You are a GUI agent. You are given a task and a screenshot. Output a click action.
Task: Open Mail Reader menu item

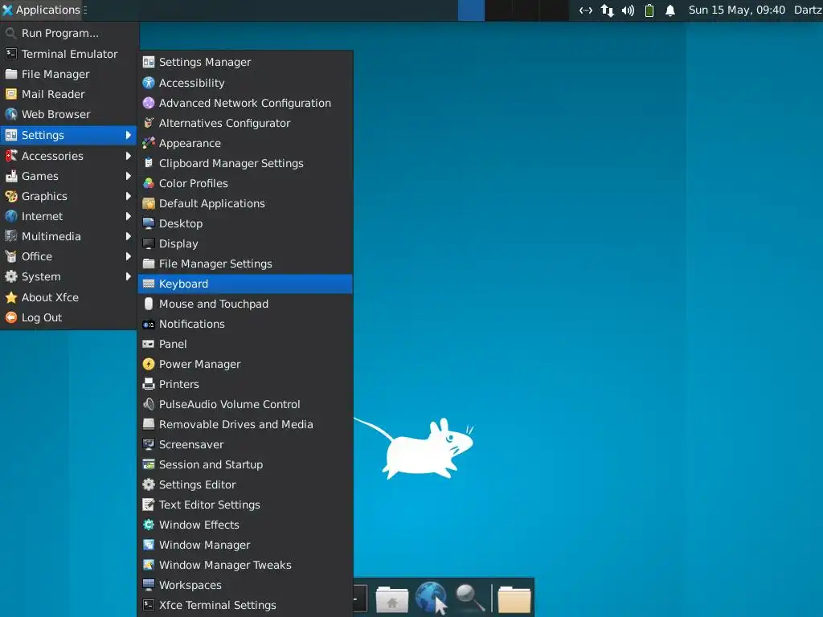[68, 94]
